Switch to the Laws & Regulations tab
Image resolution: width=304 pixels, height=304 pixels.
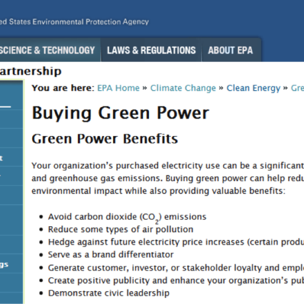pyautogui.click(x=151, y=50)
